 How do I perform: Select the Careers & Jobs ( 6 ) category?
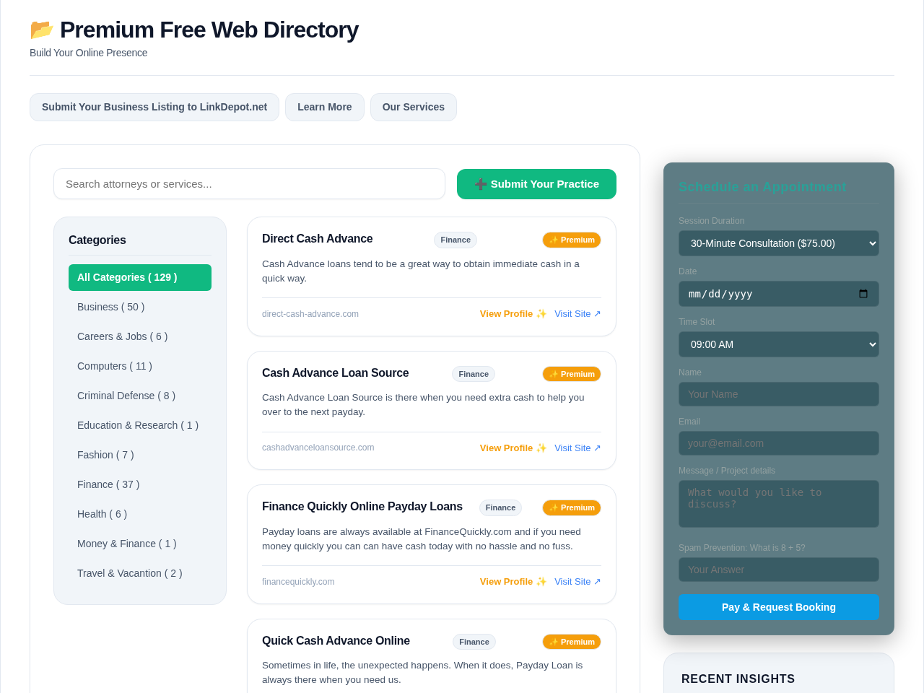140,336
